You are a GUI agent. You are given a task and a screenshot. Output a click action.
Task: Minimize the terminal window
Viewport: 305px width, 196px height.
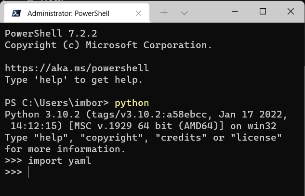[x=235, y=12]
